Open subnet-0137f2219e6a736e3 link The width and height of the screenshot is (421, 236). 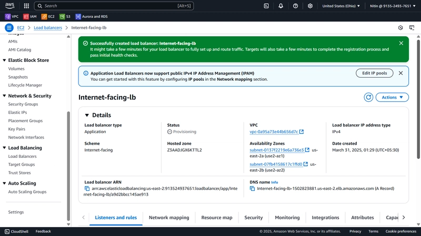(x=277, y=150)
